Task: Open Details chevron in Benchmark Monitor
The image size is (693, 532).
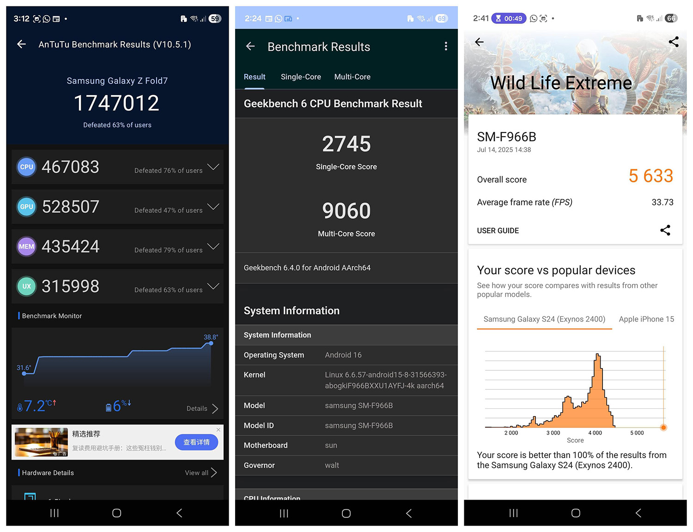Action: 215,409
